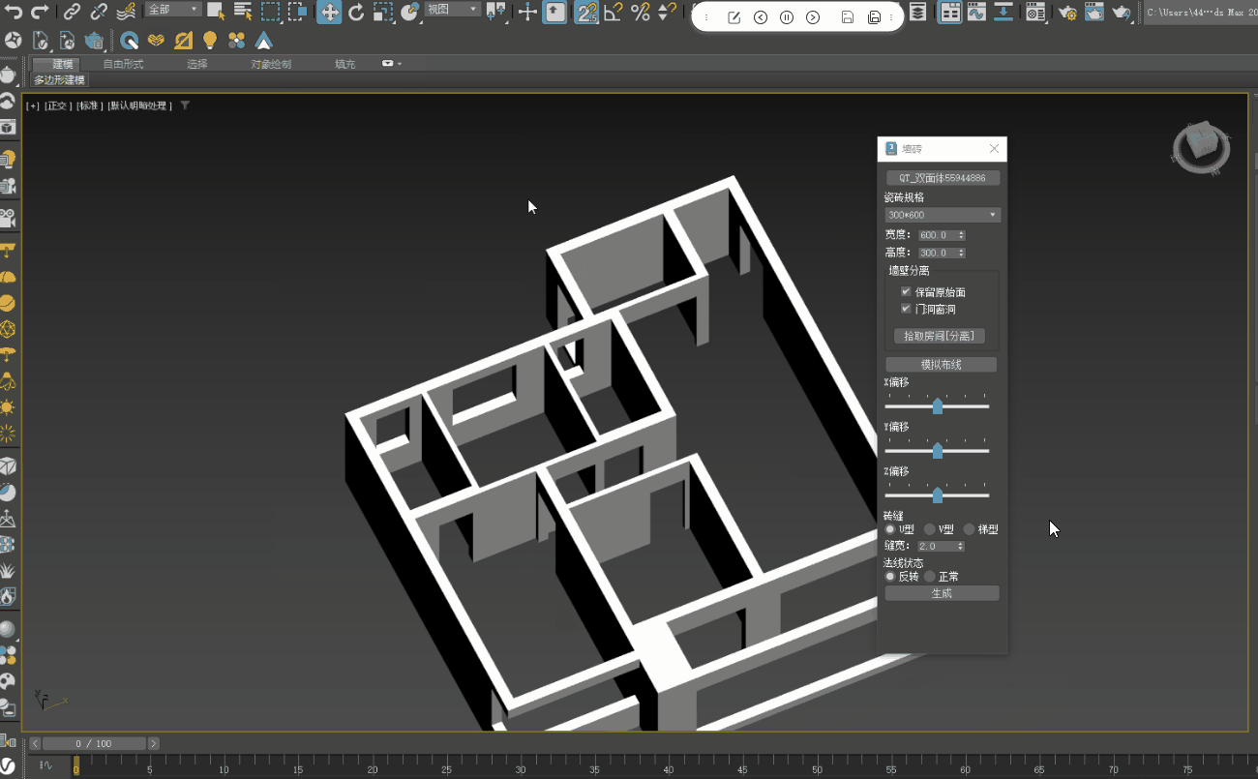Image resolution: width=1258 pixels, height=779 pixels.
Task: Activate the Select and Rotate tool
Action: pyautogui.click(x=356, y=12)
